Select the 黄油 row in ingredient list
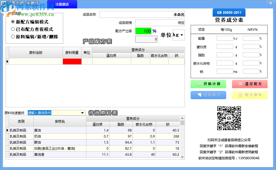The image size is (276, 170). click(x=60, y=130)
